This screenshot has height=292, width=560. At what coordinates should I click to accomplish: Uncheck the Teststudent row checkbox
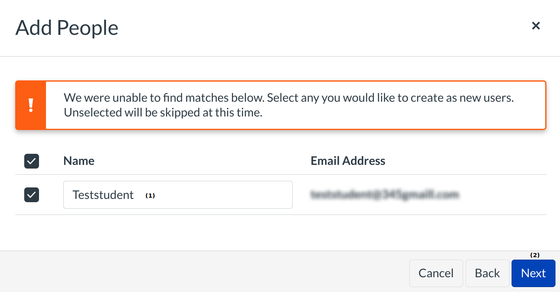pos(32,195)
